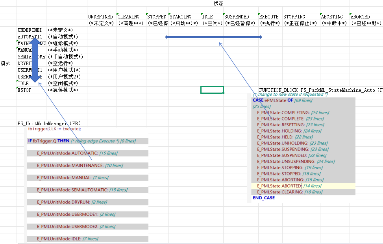Select the (*急停模式*) cell

(x=67, y=90)
